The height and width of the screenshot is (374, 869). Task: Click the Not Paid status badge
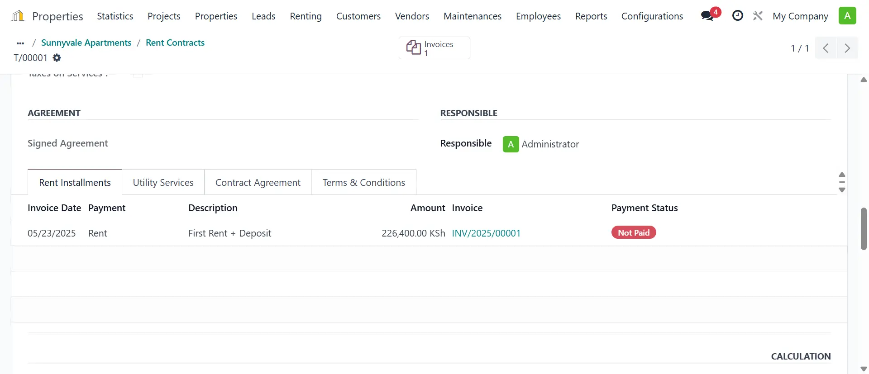(633, 232)
